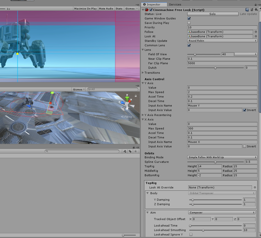Image resolution: width=261 pixels, height=238 pixels.
Task: Click the Far Clip Plane field
Action: 222,63
